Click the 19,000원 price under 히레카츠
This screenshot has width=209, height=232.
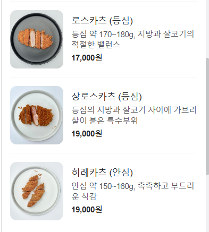(87, 210)
